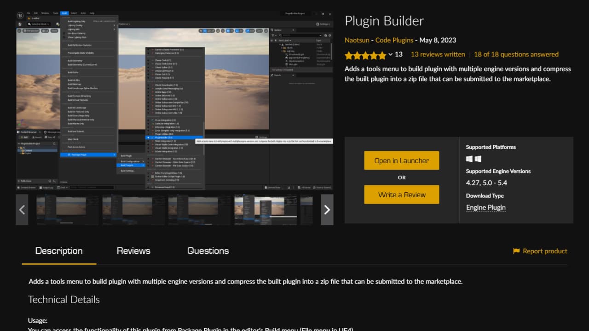Select the Description tab
Screen dimensions: 589x331
coord(59,251)
